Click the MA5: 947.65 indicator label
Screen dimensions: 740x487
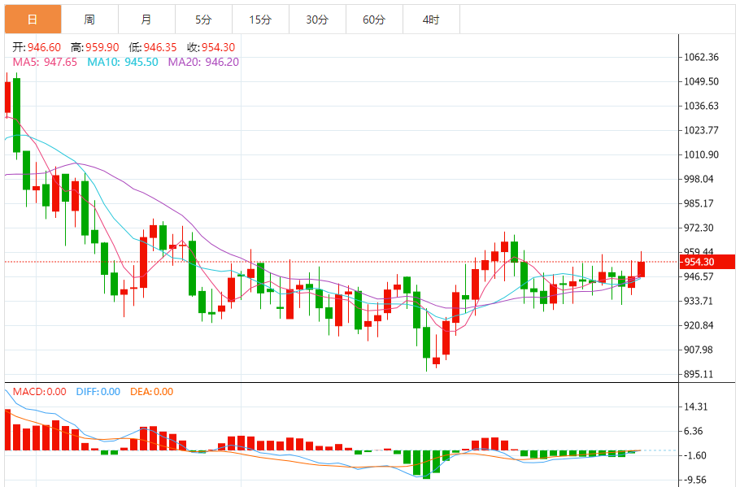(x=45, y=62)
